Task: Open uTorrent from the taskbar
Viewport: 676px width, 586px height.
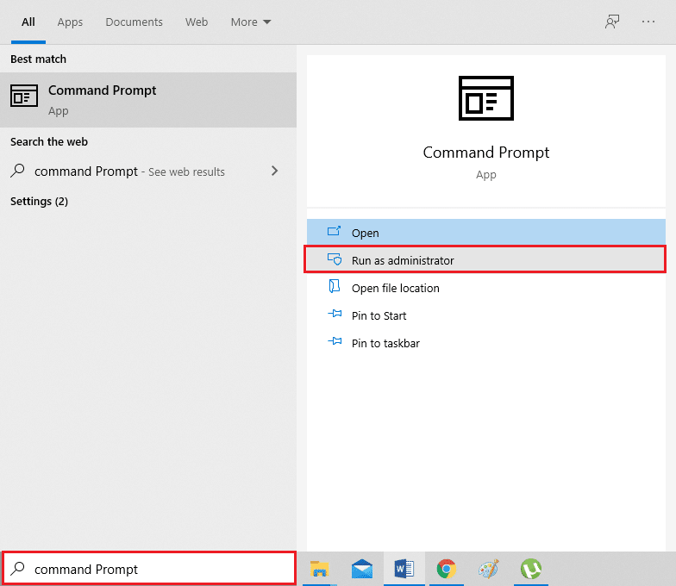Action: pyautogui.click(x=530, y=569)
